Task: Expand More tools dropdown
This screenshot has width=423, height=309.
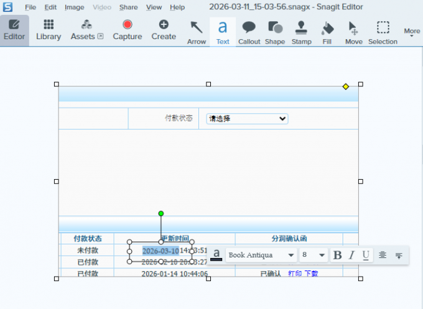Action: coord(412,32)
